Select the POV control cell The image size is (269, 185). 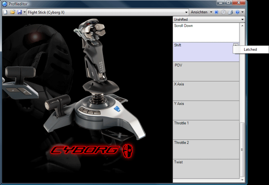coord(206,71)
